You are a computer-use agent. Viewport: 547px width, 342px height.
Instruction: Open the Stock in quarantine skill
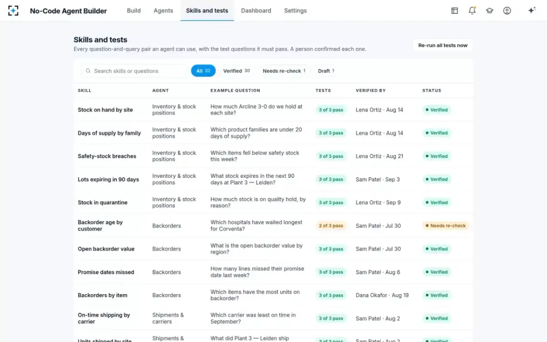click(x=103, y=202)
